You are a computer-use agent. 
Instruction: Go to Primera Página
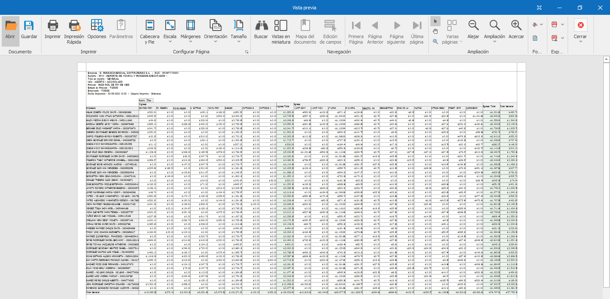tap(356, 32)
